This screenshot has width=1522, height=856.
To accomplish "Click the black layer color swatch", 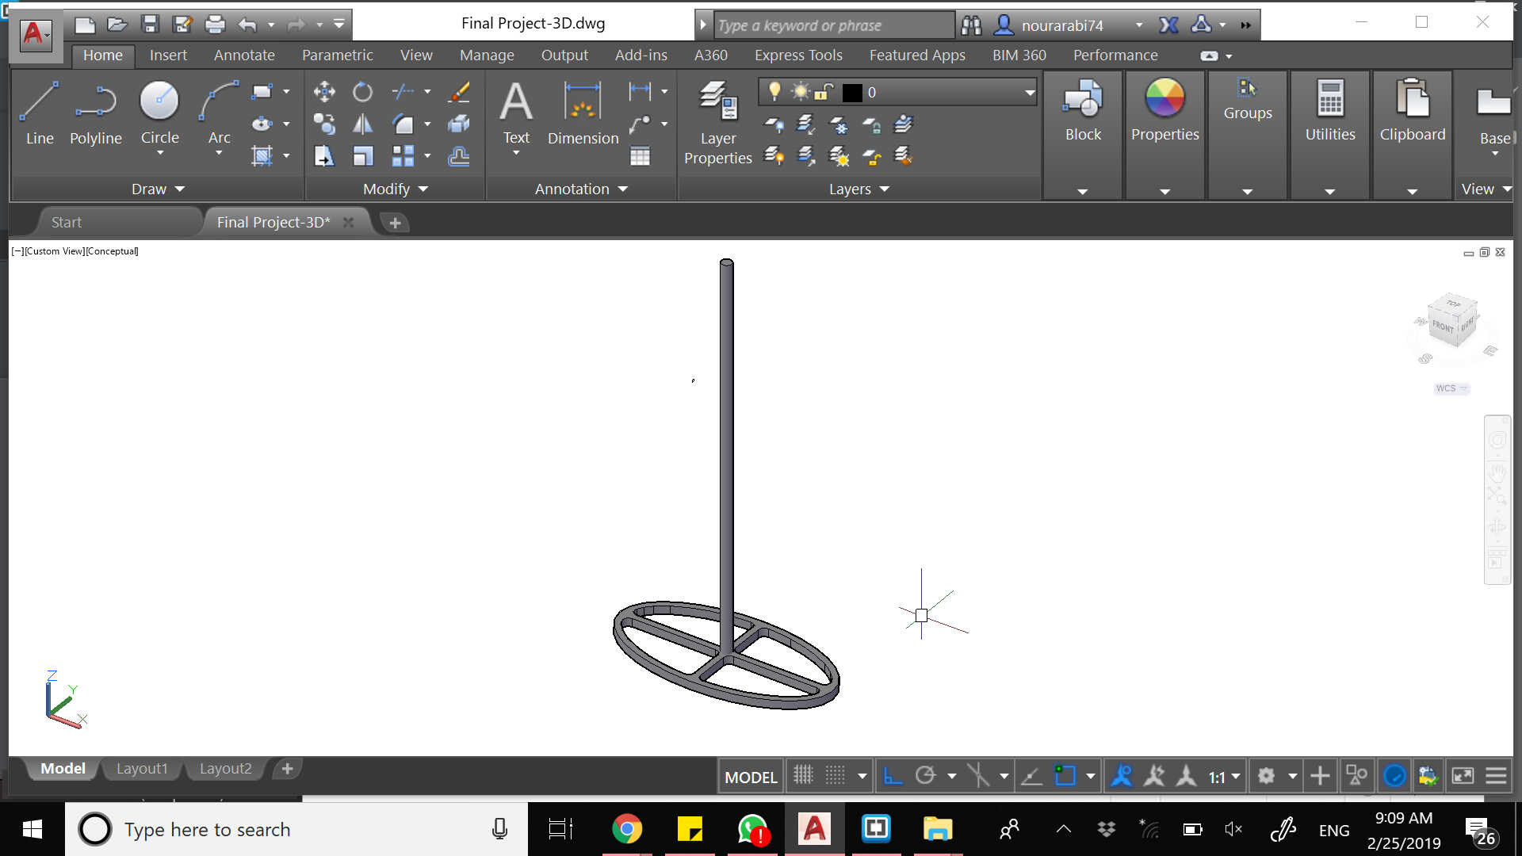I will 852,93.
